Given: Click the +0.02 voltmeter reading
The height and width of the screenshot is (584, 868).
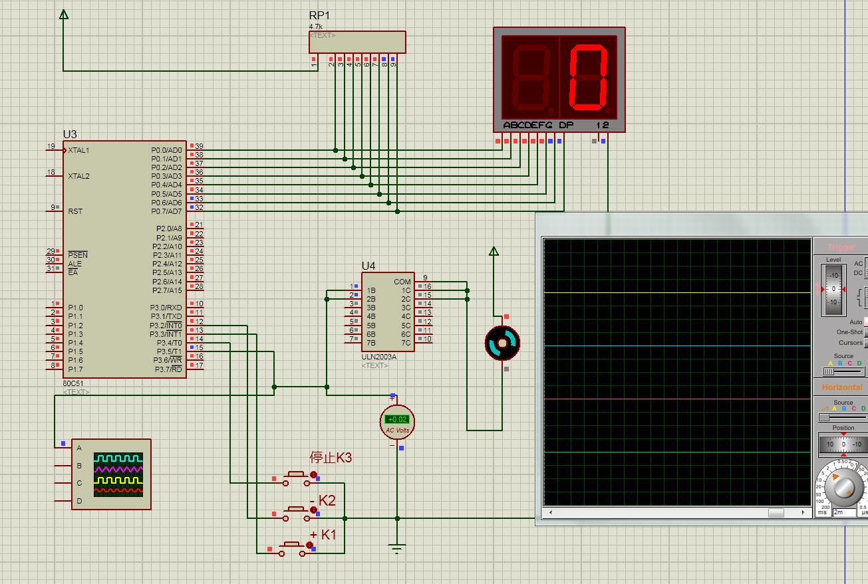Looking at the screenshot, I should [397, 419].
